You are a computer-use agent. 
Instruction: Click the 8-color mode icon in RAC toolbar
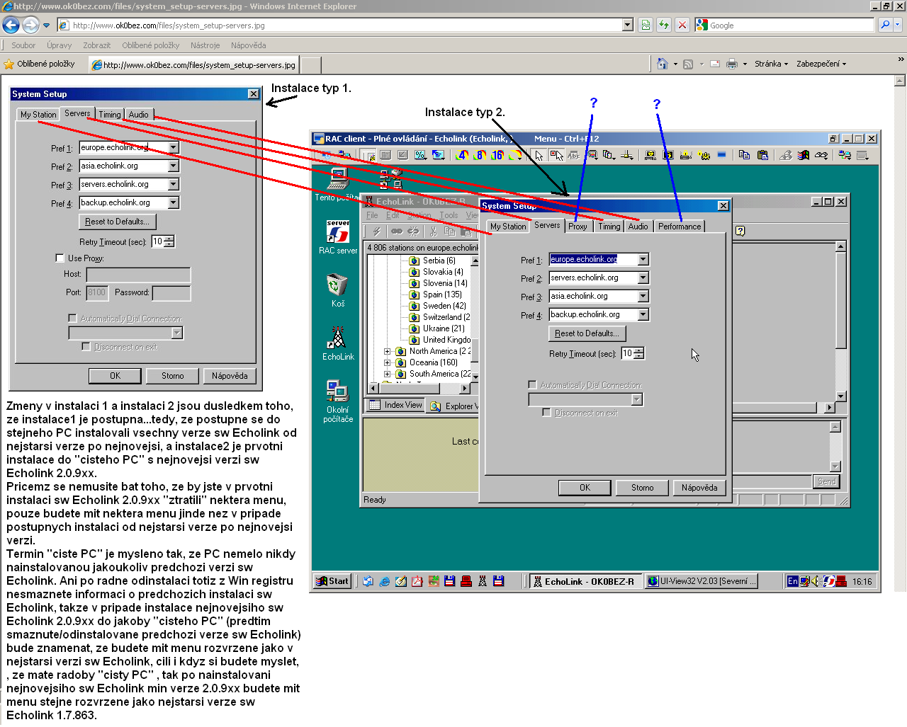click(480, 155)
